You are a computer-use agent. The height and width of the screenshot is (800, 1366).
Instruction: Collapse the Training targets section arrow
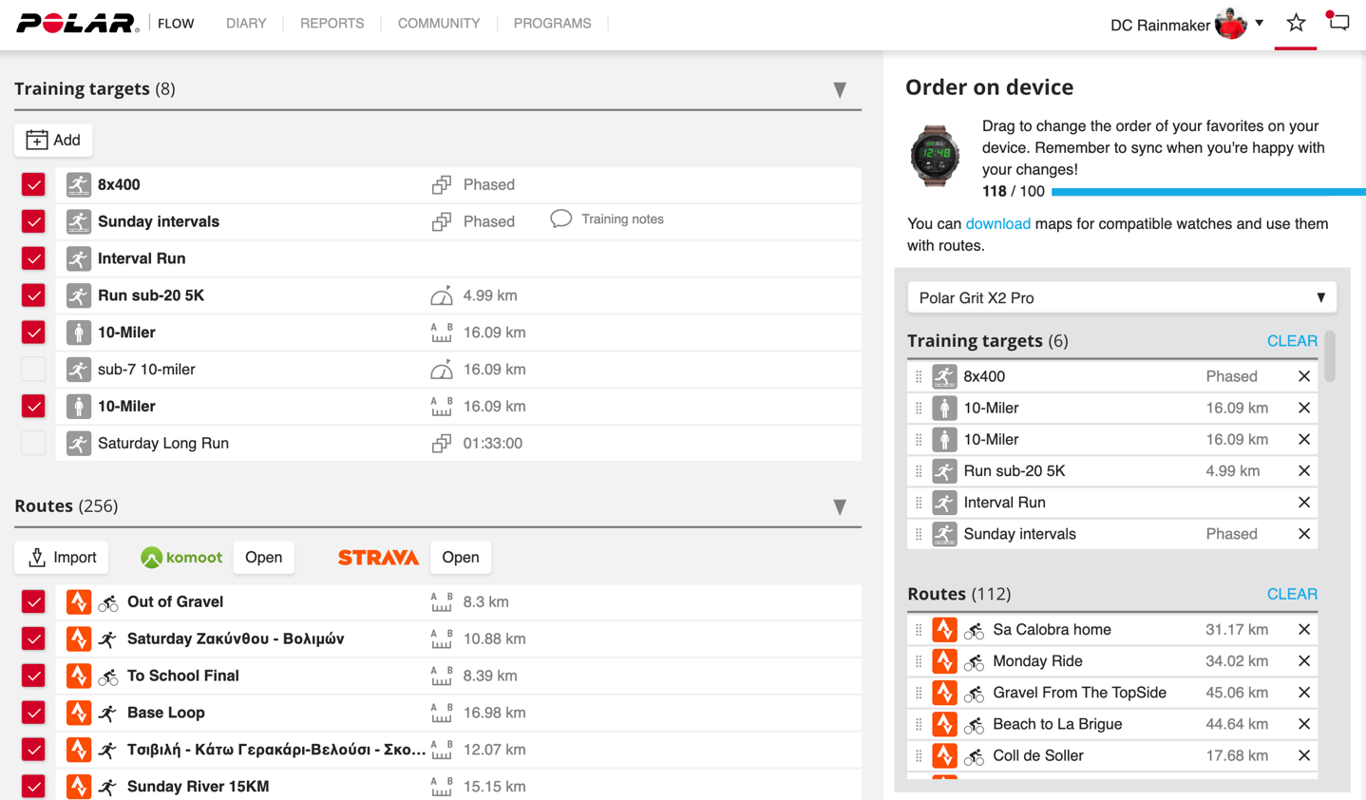(x=840, y=90)
